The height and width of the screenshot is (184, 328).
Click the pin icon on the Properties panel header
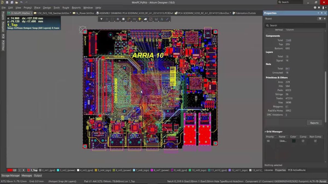322,13
